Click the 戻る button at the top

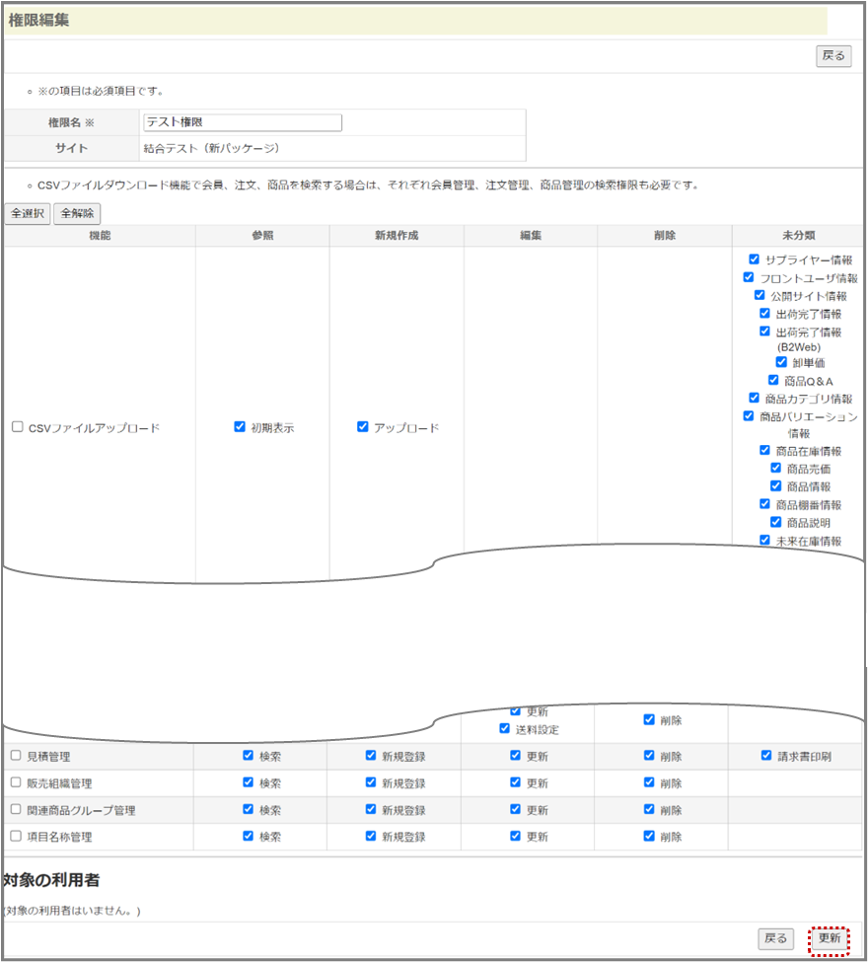pos(833,56)
